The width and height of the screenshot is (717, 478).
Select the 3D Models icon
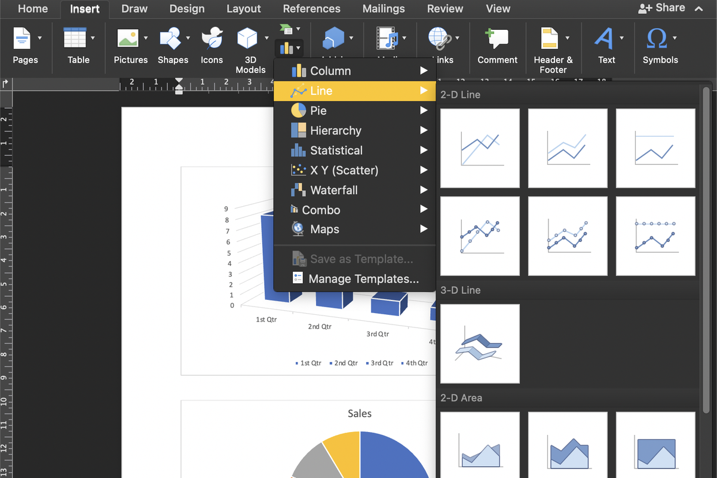pyautogui.click(x=247, y=39)
